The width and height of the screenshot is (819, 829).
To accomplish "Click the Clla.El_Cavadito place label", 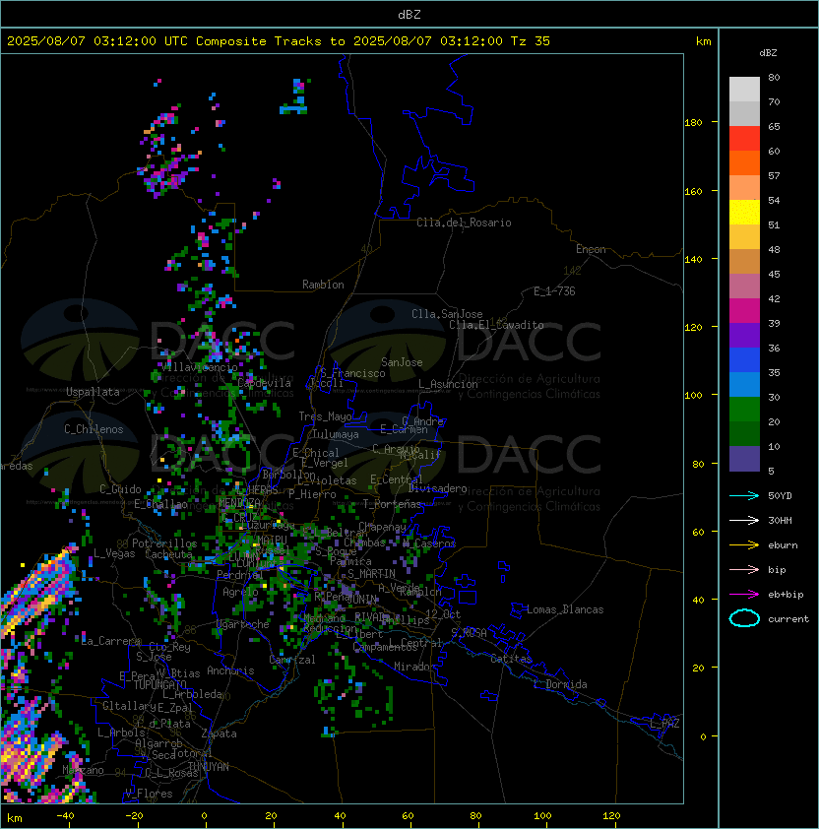I will click(496, 325).
